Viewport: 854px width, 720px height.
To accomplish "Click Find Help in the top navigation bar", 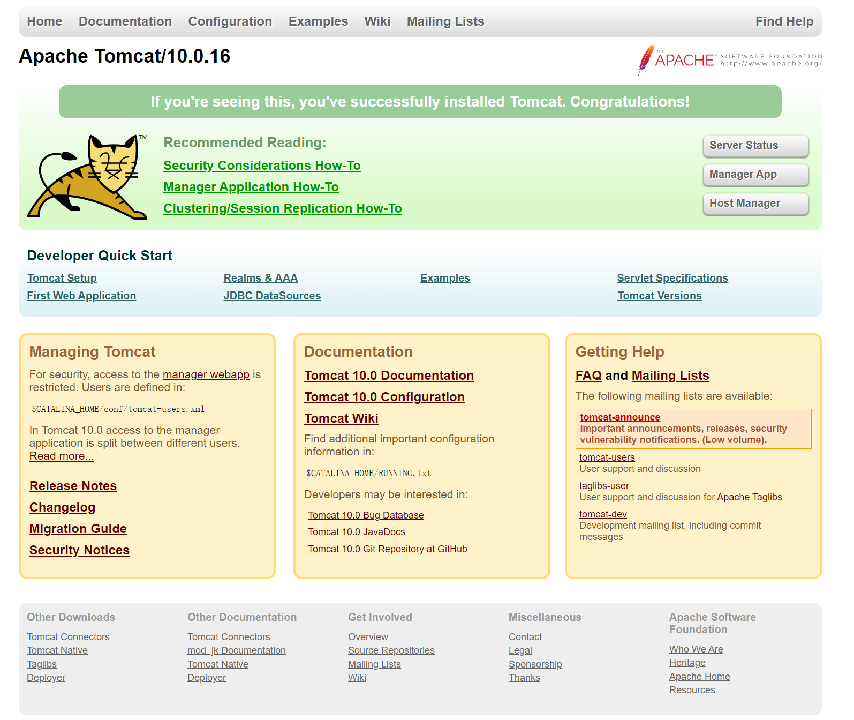I will tap(784, 21).
